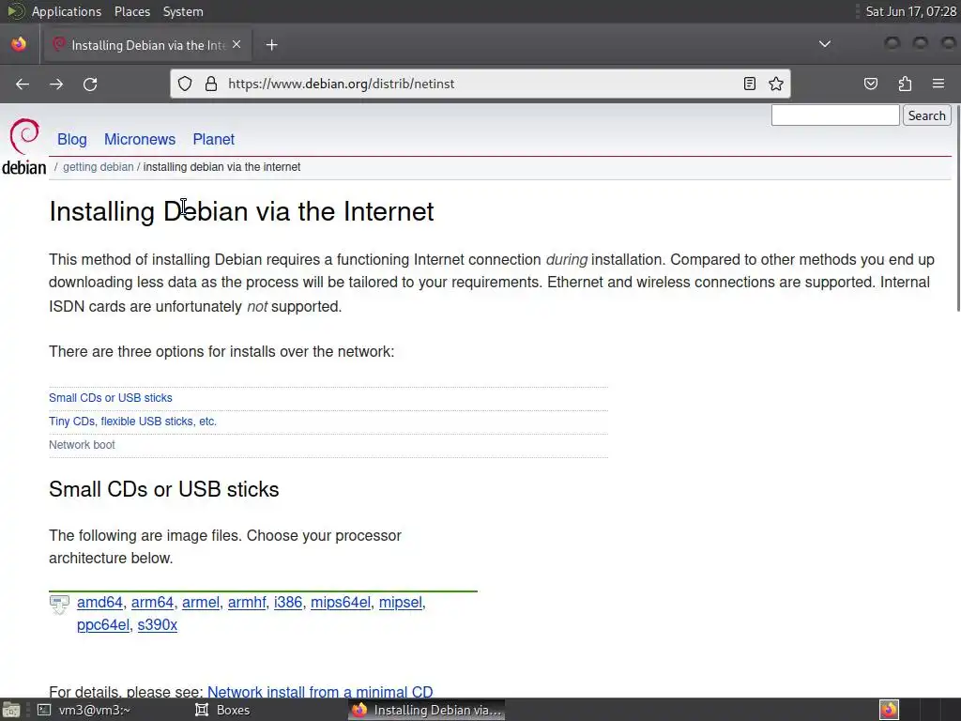This screenshot has width=961, height=721.
Task: Click the Firefox tray icon in bottom panel
Action: (889, 710)
